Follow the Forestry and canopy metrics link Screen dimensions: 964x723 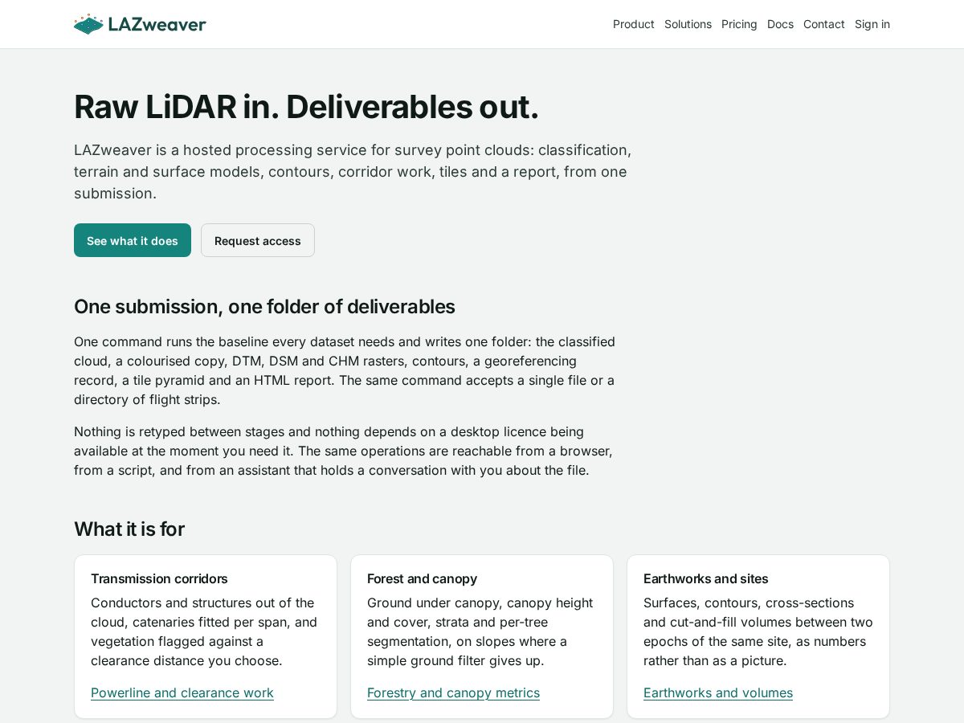(453, 692)
